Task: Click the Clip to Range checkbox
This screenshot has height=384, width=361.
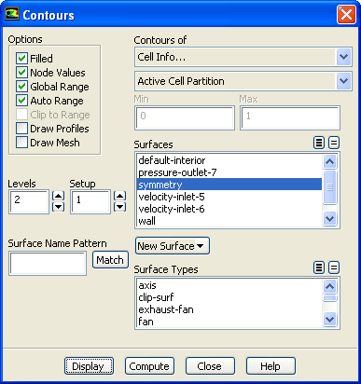Action: (x=21, y=115)
